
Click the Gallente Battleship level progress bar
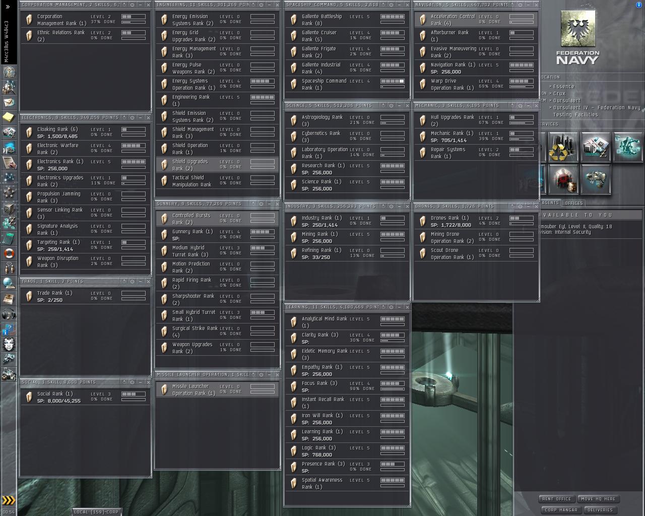point(393,17)
